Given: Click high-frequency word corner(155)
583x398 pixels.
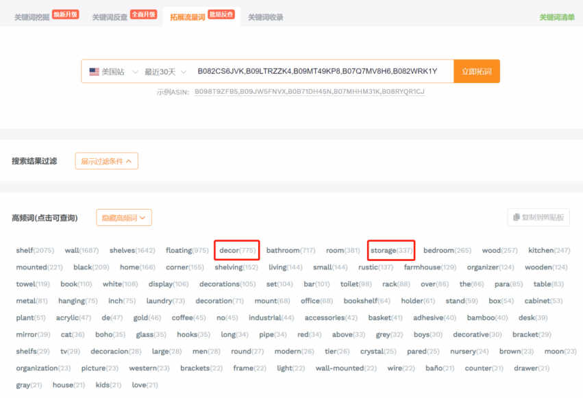Looking at the screenshot, I should 185,267.
